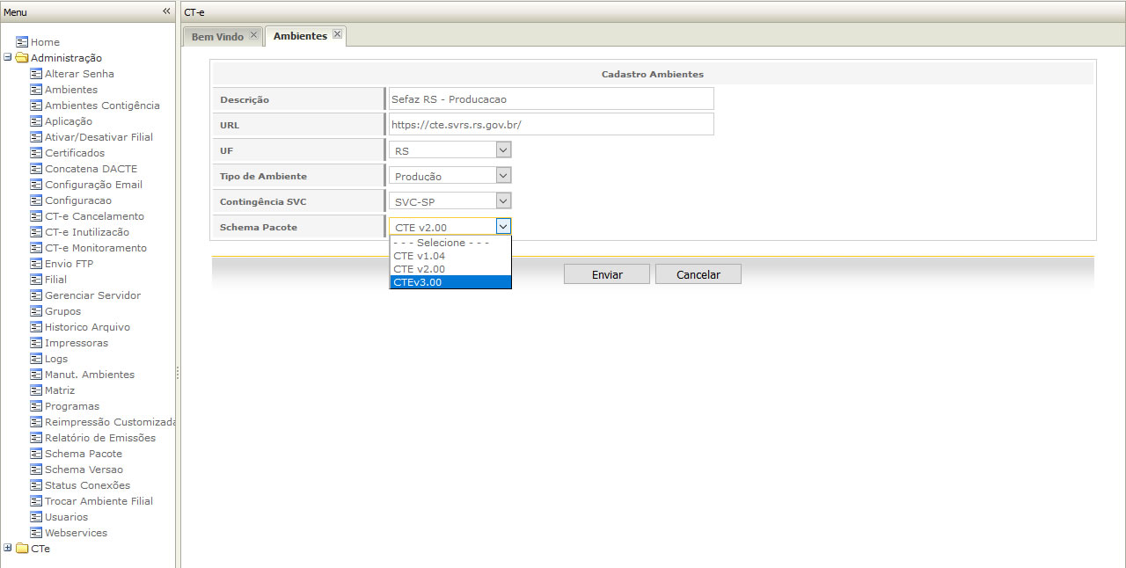1126x568 pixels.
Task: Click the icon beside Usuarios
Action: [36, 517]
